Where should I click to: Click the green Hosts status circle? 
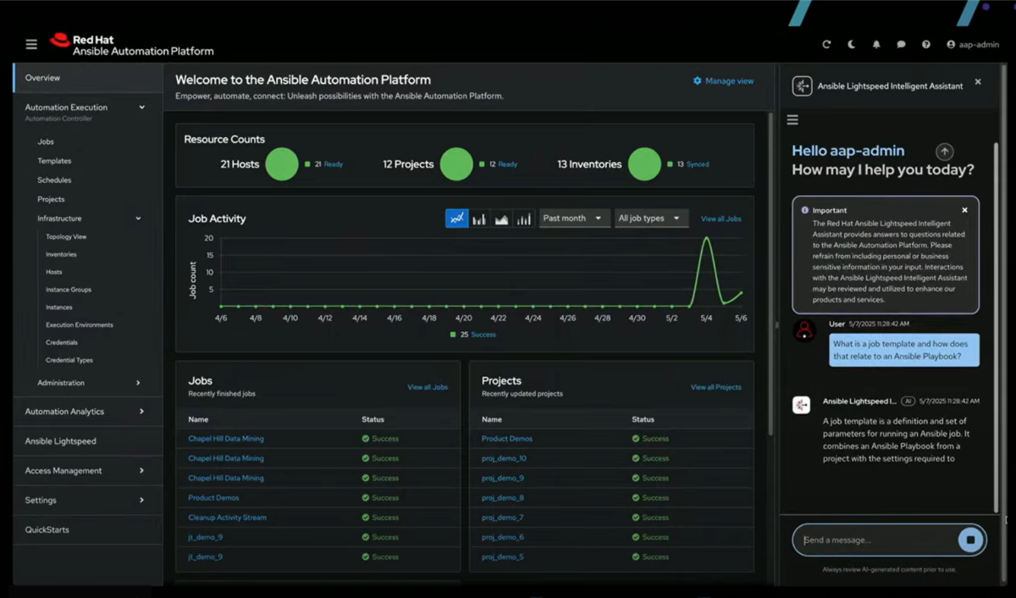[x=282, y=164]
